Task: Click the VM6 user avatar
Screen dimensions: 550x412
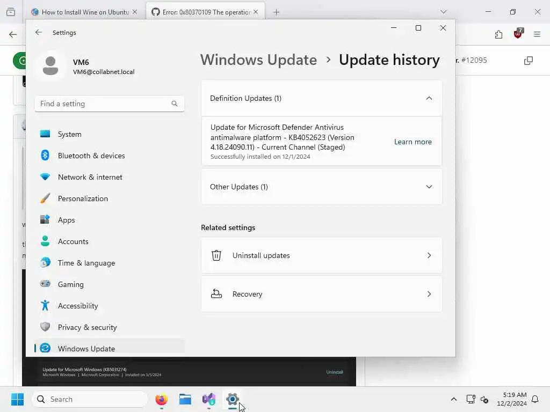Action: click(50, 66)
